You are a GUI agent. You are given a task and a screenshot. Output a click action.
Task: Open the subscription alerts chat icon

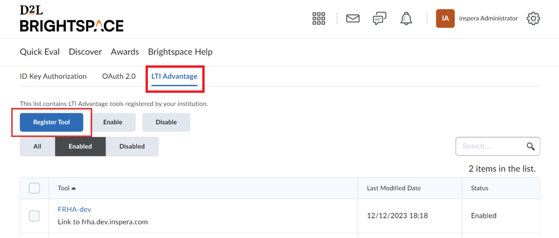pyautogui.click(x=379, y=19)
